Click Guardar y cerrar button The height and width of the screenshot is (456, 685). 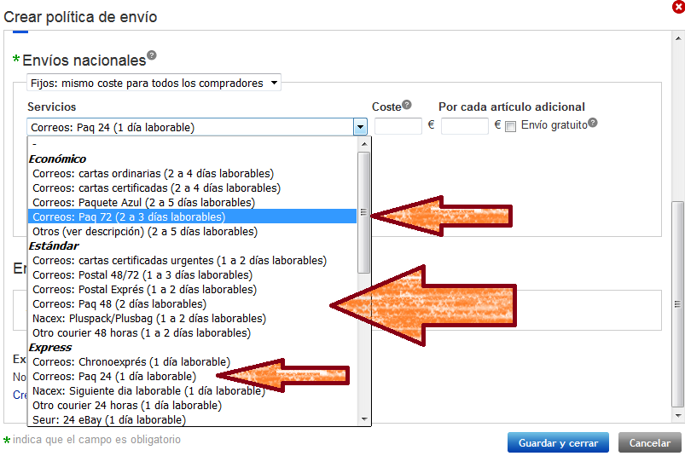[x=558, y=443]
